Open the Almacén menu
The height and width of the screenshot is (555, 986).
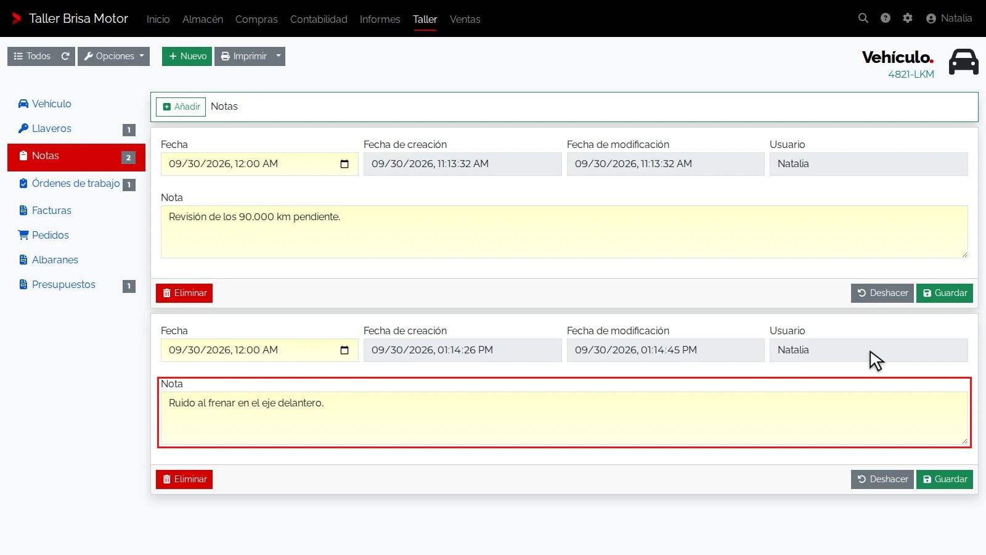pyautogui.click(x=203, y=19)
